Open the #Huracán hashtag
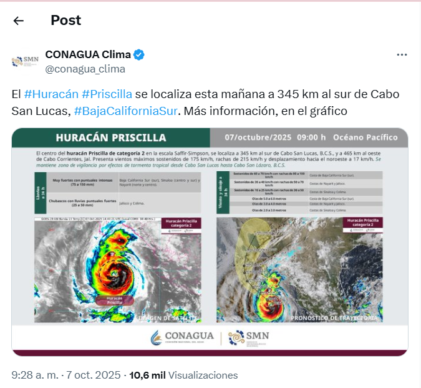421x388 pixels. pyautogui.click(x=51, y=94)
